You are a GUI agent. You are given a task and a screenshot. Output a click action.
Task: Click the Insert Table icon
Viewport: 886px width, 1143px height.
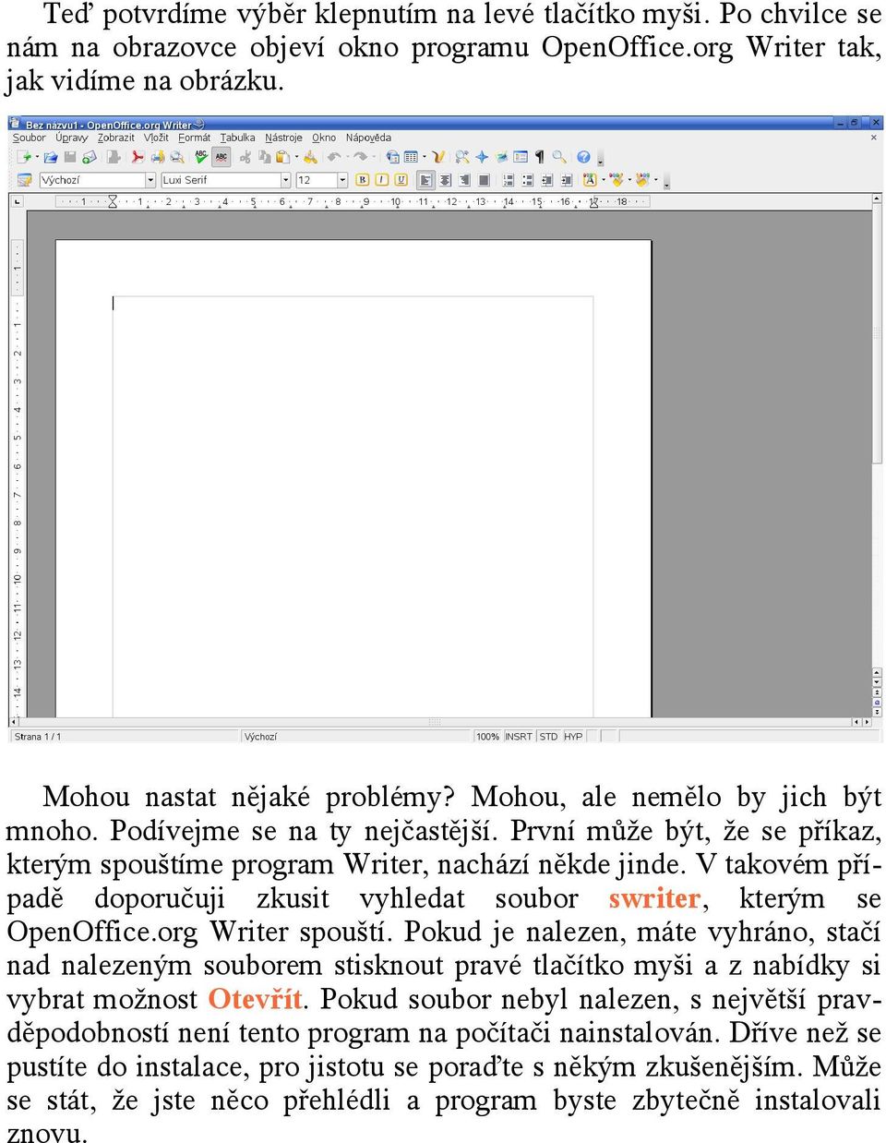pos(411,157)
